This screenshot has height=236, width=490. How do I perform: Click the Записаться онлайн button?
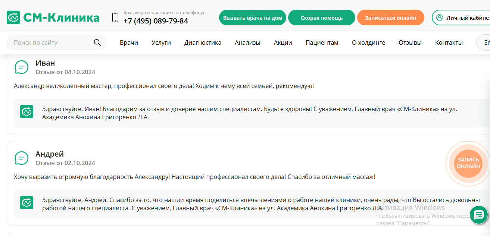pyautogui.click(x=390, y=17)
